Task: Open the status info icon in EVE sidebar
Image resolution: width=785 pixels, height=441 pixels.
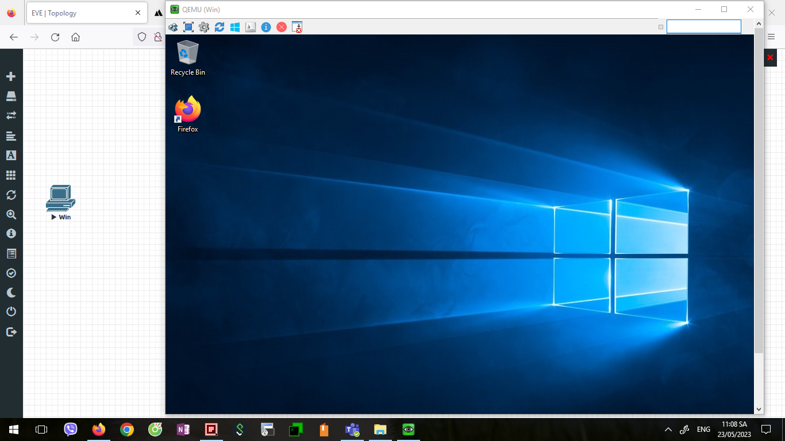Action: tap(11, 234)
